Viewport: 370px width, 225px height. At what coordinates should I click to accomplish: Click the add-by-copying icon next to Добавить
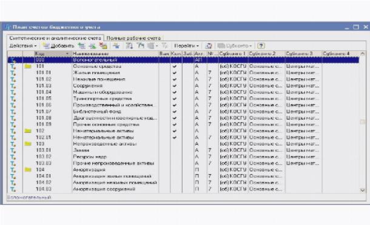(x=82, y=45)
